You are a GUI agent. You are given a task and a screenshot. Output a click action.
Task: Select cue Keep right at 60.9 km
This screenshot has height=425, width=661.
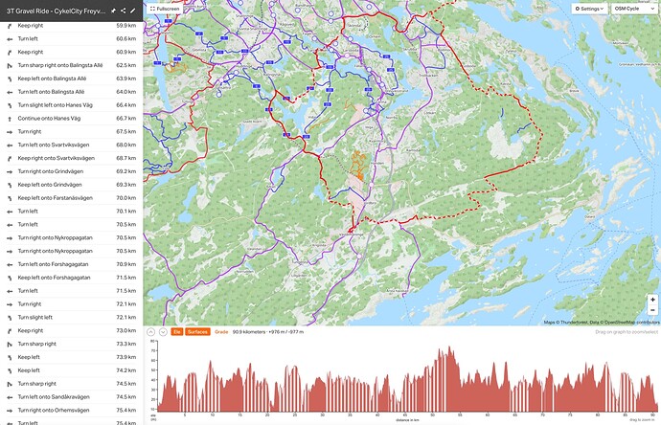click(x=71, y=53)
